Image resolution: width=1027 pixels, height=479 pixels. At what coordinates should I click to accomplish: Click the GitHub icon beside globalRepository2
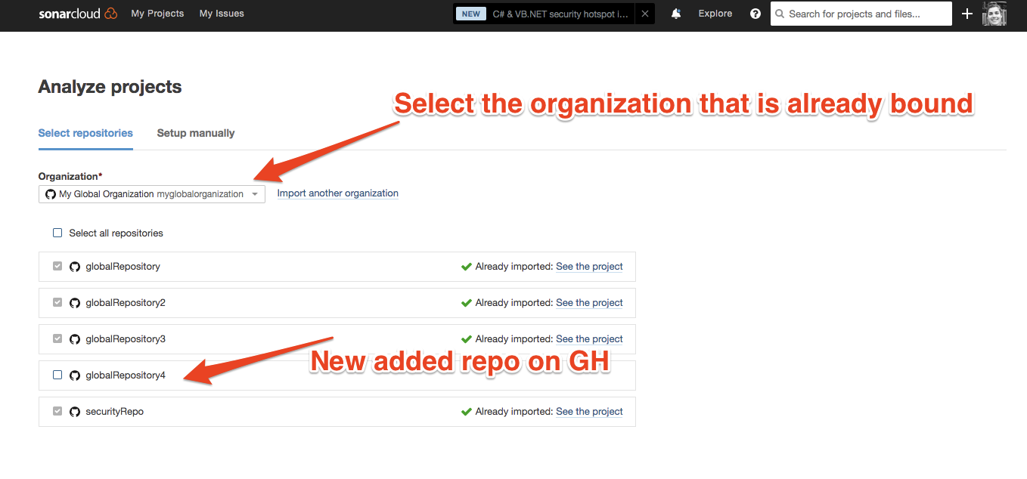[75, 303]
